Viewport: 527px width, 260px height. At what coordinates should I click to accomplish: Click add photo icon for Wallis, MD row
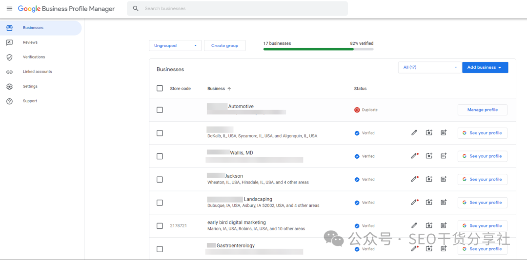[x=429, y=156]
